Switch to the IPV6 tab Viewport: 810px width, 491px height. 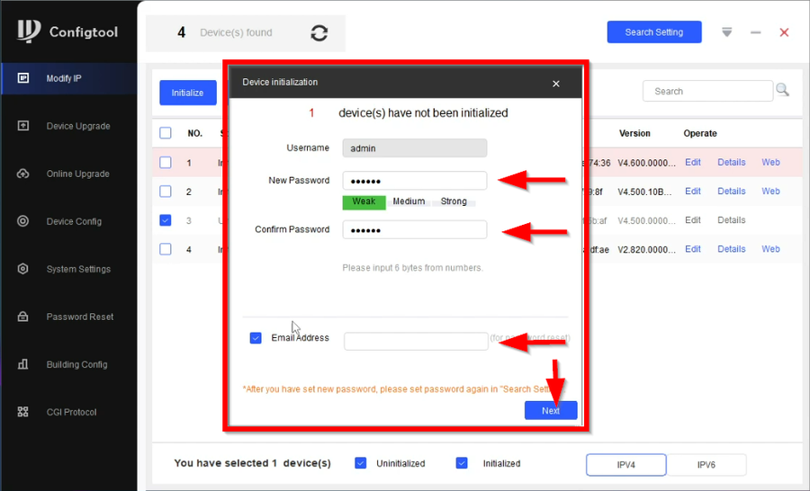point(706,465)
